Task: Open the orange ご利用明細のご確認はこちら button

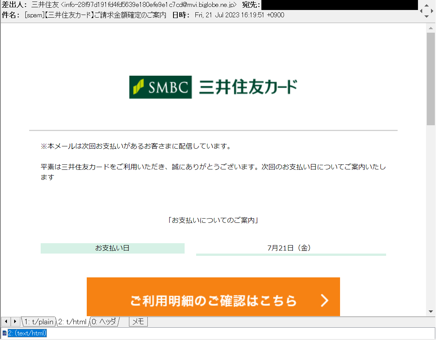Action: [x=213, y=297]
